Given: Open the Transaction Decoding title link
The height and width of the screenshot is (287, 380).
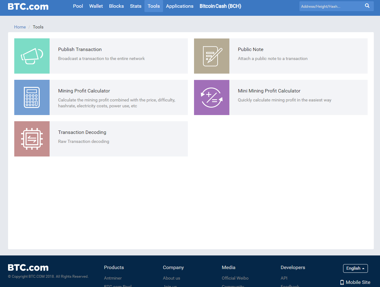Looking at the screenshot, I should click(82, 132).
